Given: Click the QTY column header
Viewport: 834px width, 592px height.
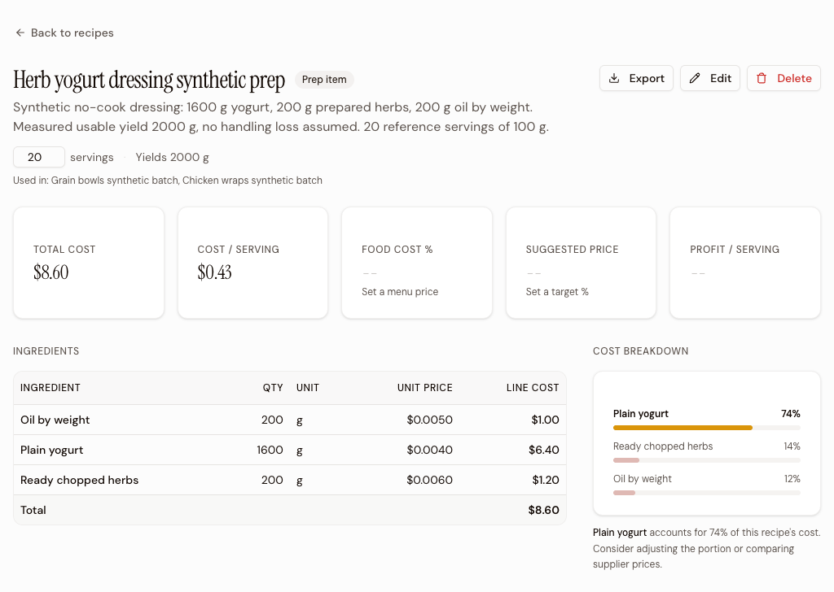Looking at the screenshot, I should tap(273, 388).
